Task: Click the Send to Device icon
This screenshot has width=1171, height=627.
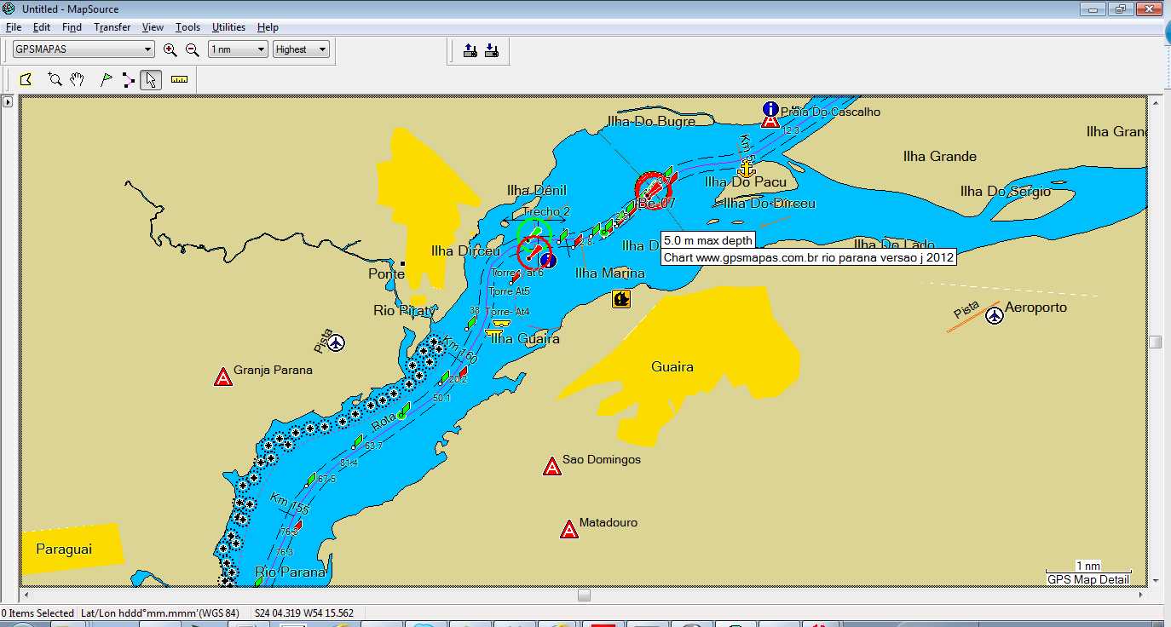Action: pos(470,50)
